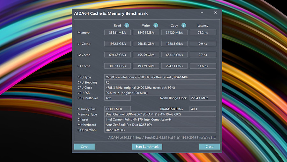Screen dimensions: 287x162
Task: Click the CPU Multiplier field 48x
Action: click(117, 98)
